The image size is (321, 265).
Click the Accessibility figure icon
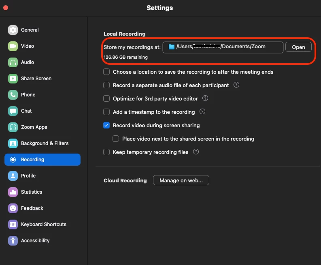[13, 240]
